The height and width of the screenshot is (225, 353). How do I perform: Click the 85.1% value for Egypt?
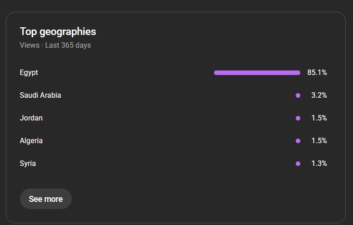317,73
